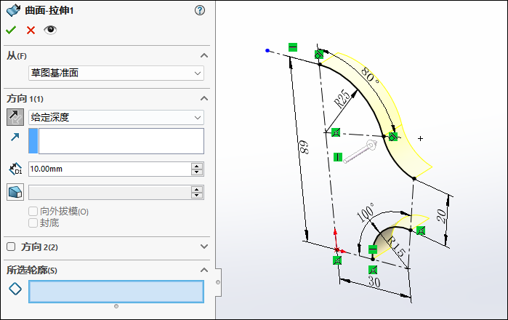Image resolution: width=508 pixels, height=320 pixels.
Task: Decrease depth with the down spinner
Action: click(x=197, y=172)
